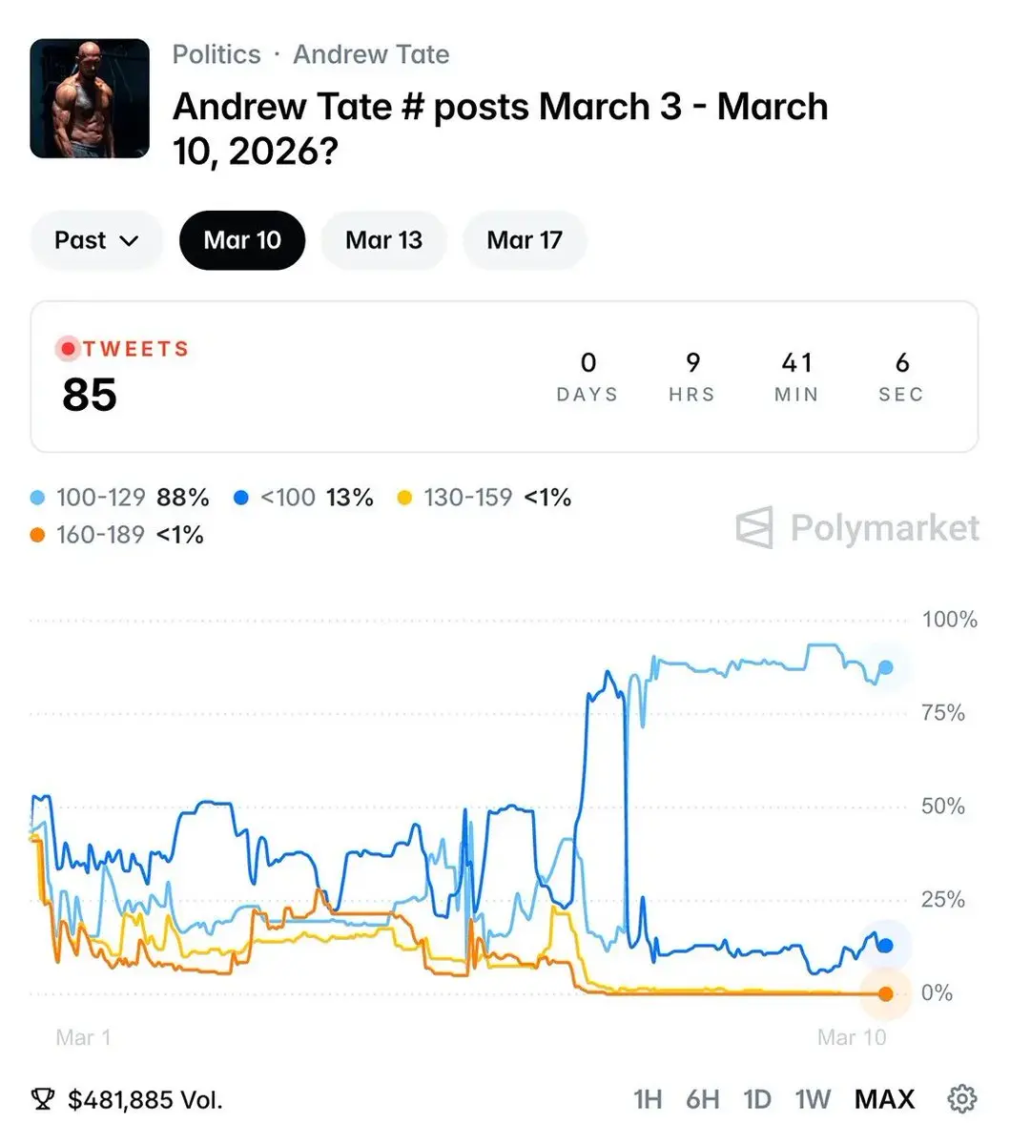This screenshot has height=1144, width=1010.
Task: Click the yellow 130-159 legend dot
Action: click(x=404, y=498)
